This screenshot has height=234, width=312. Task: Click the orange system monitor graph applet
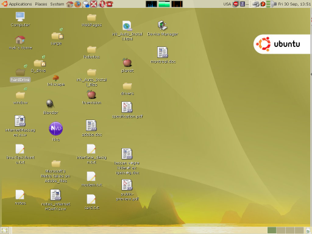[177, 4]
